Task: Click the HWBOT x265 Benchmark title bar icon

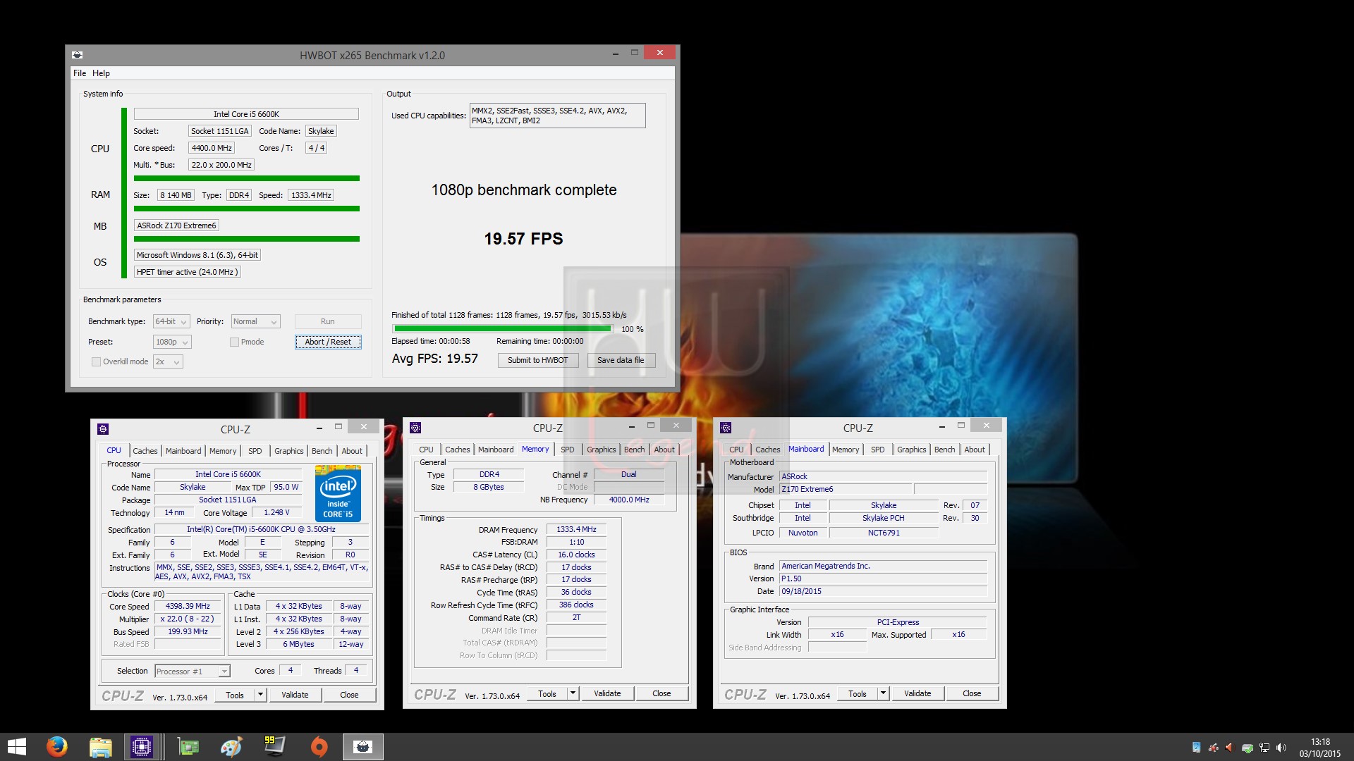Action: [x=78, y=55]
